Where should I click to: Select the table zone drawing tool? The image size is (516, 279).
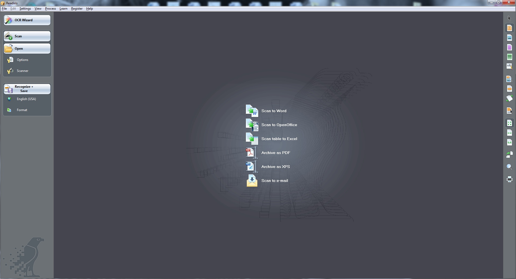[x=509, y=47]
